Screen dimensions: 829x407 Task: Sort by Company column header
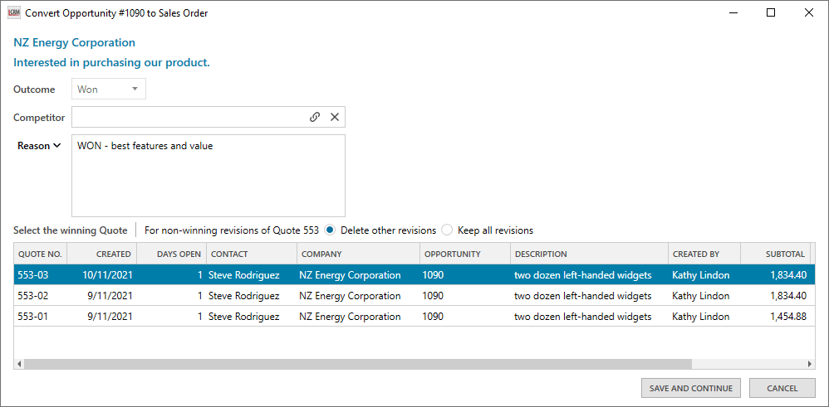tap(359, 254)
